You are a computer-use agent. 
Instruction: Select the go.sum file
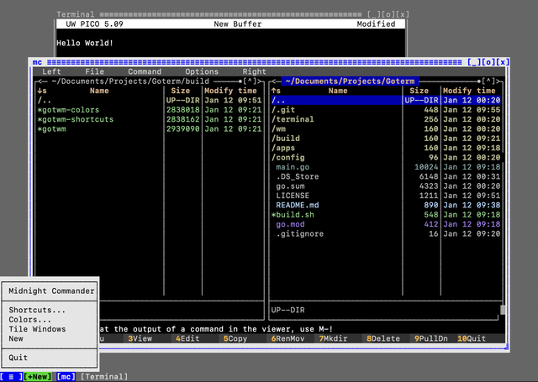pyautogui.click(x=386, y=186)
